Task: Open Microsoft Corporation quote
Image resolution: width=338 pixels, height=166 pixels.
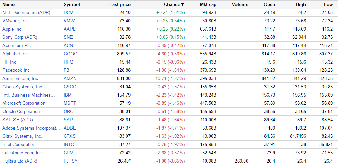Action: tap(24, 103)
